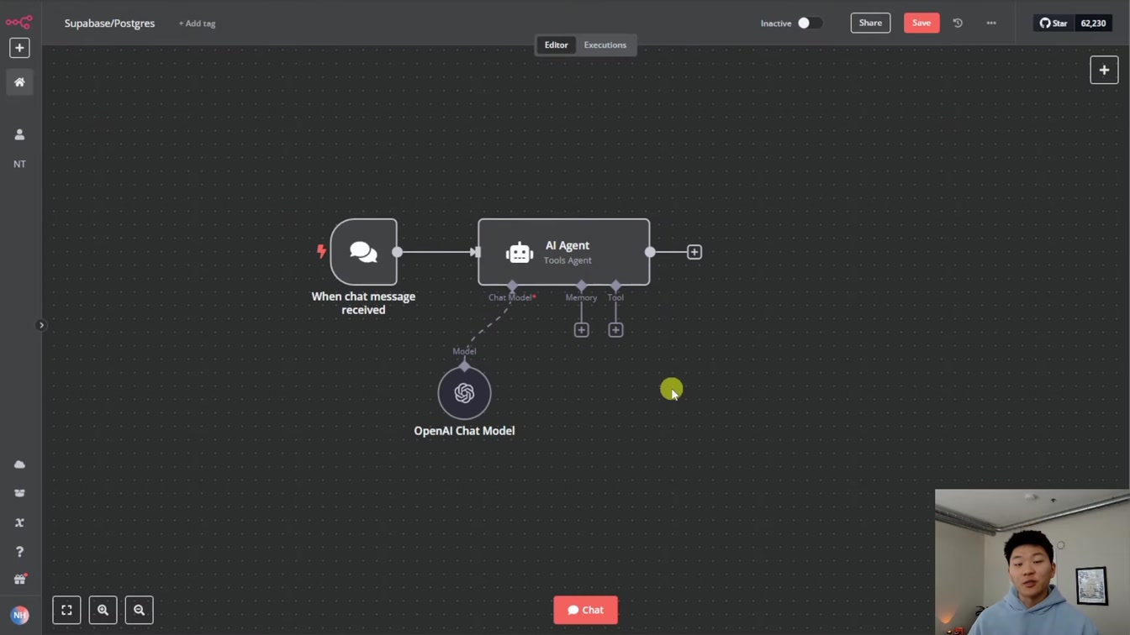1130x635 pixels.
Task: Click the Chat Model connector label
Action: [510, 297]
